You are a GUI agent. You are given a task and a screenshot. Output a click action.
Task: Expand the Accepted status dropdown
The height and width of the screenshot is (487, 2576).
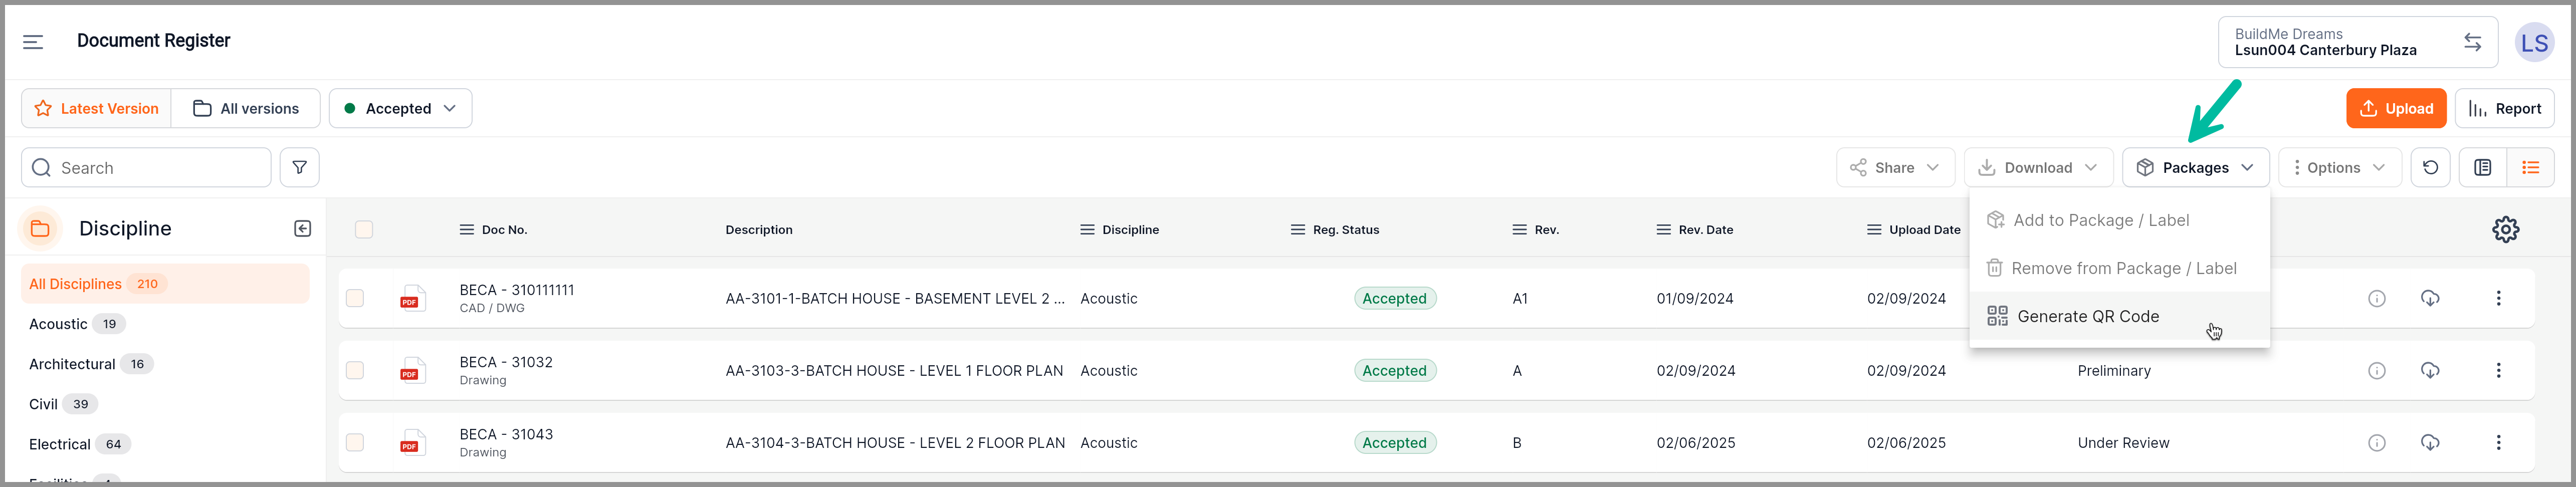pos(400,108)
